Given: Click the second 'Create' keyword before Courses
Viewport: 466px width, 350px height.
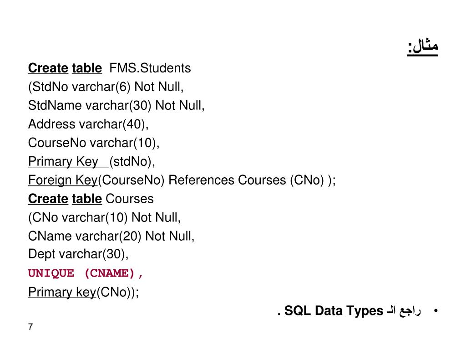Looking at the screenshot, I should [x=48, y=199].
